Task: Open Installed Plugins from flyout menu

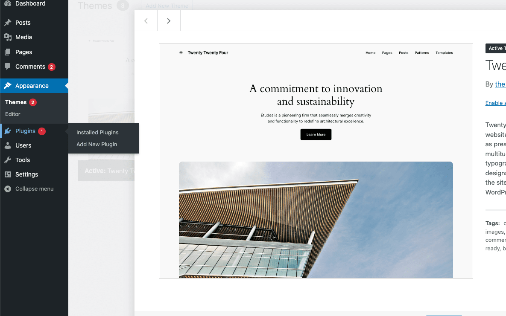Action: (97, 132)
